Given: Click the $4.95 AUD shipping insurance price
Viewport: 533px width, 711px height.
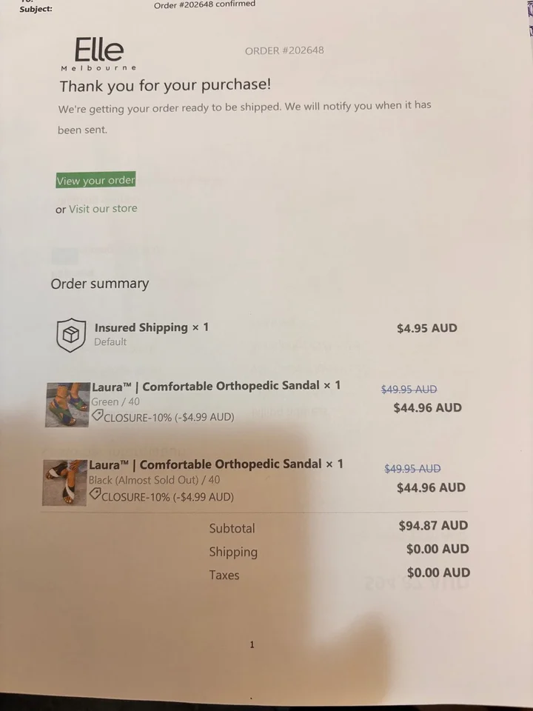Looking at the screenshot, I should pos(427,328).
